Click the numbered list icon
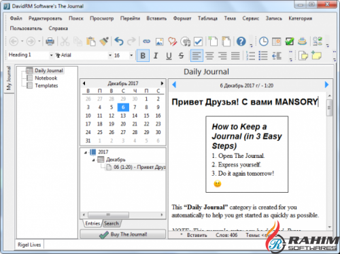The height and width of the screenshot is (254, 340). (x=250, y=55)
